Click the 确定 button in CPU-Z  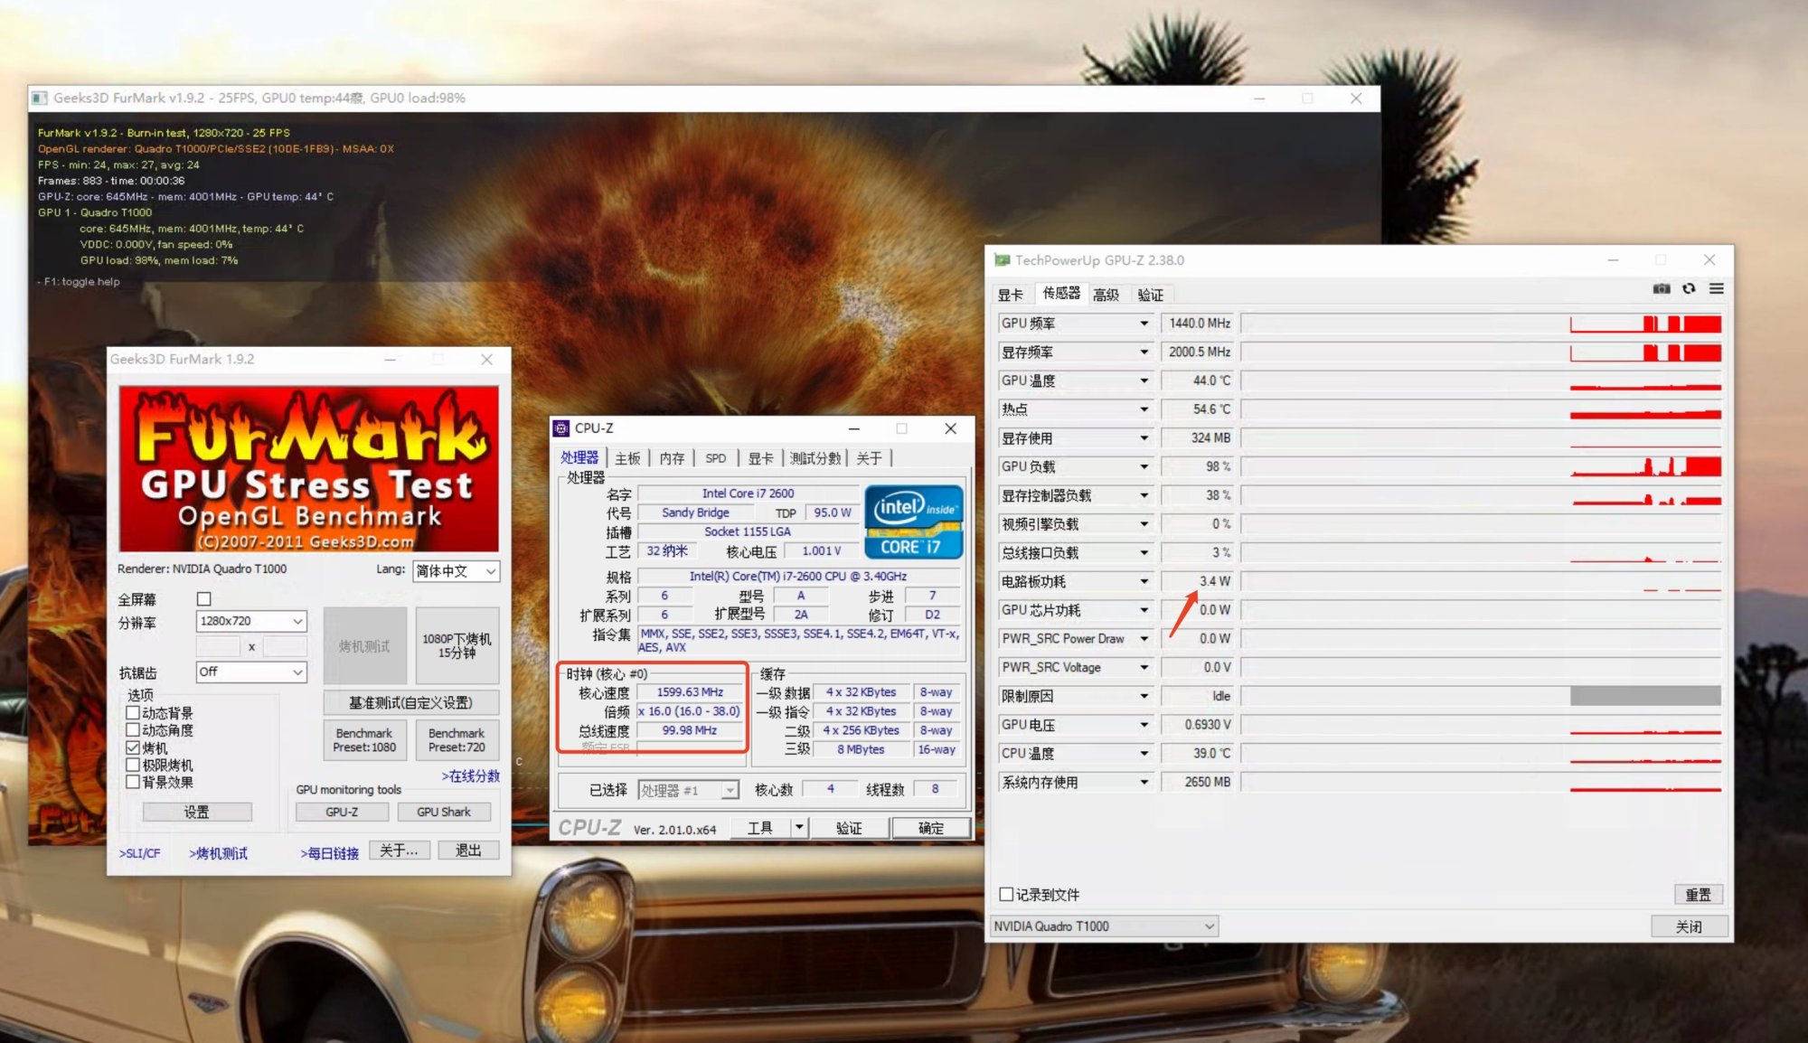tap(931, 828)
